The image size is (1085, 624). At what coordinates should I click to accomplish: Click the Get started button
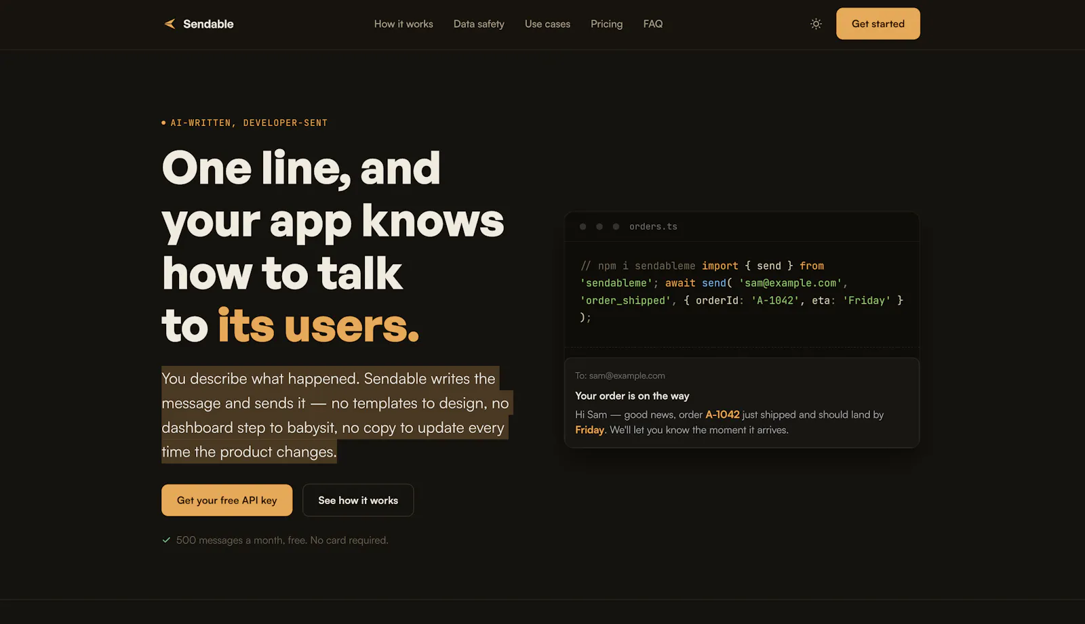(878, 24)
